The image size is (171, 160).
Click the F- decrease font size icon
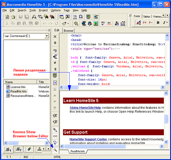151,23
